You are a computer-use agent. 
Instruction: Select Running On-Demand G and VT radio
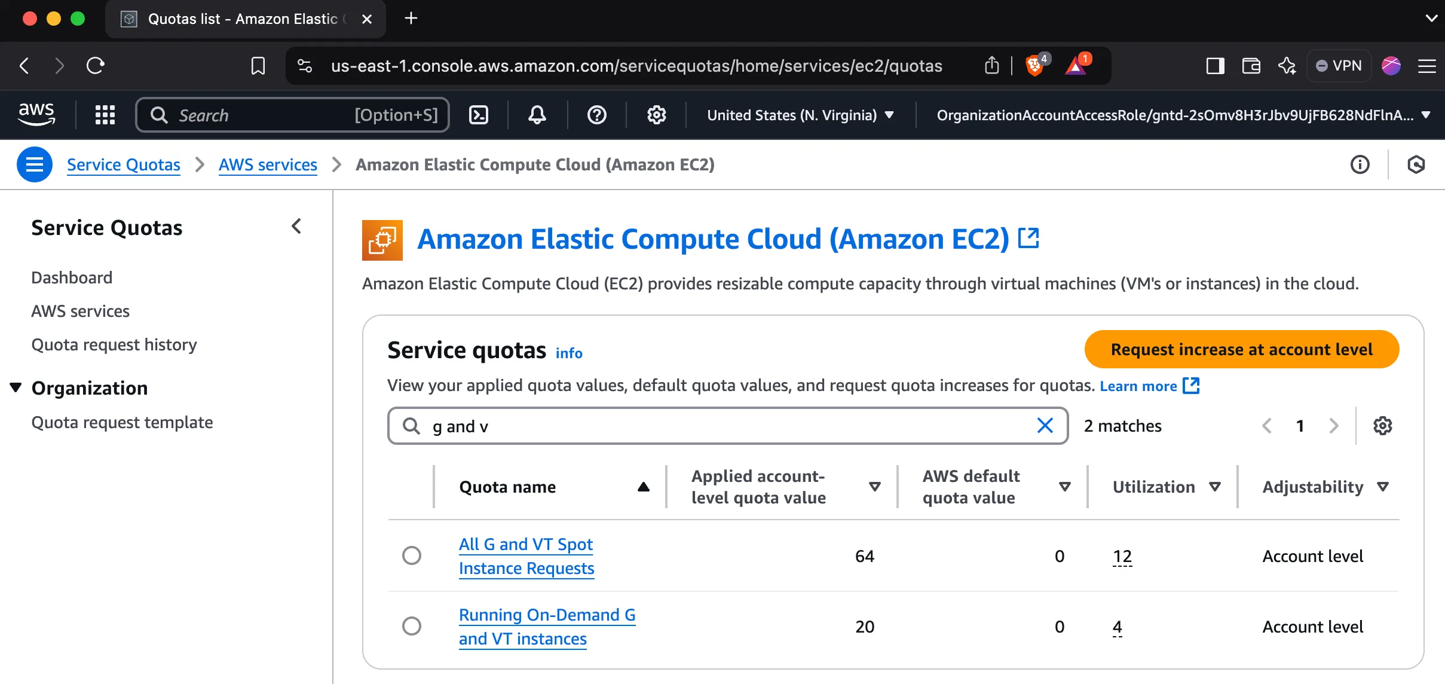(x=412, y=626)
